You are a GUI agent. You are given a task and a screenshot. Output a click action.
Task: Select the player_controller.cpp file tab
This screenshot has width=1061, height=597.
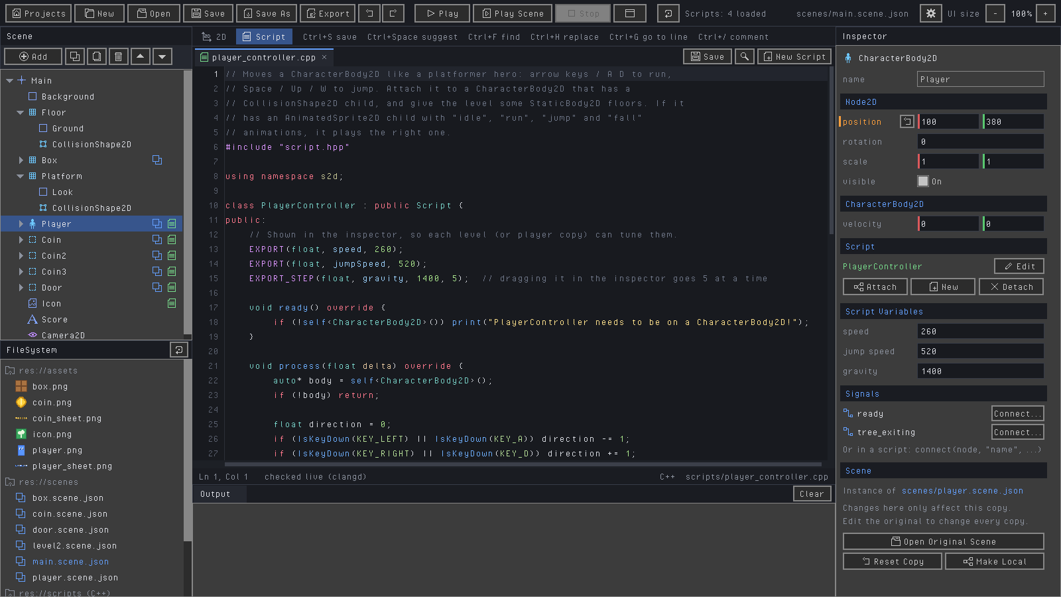point(263,57)
